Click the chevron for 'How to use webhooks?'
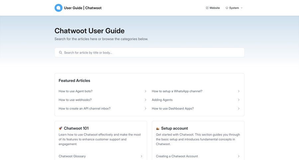 coord(146,100)
